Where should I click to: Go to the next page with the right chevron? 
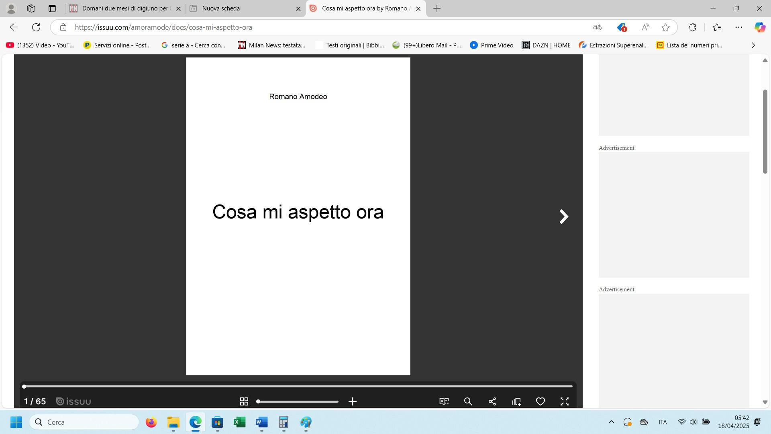(564, 217)
